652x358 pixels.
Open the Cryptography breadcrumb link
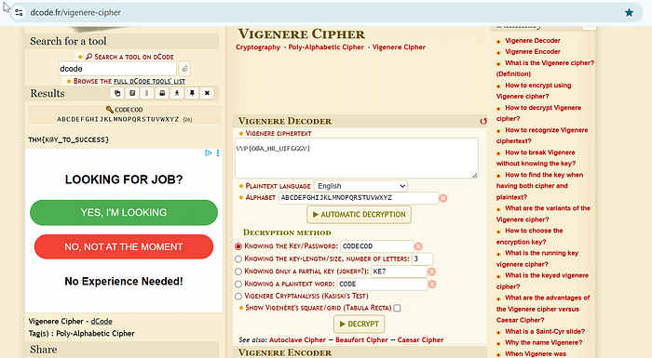click(258, 47)
